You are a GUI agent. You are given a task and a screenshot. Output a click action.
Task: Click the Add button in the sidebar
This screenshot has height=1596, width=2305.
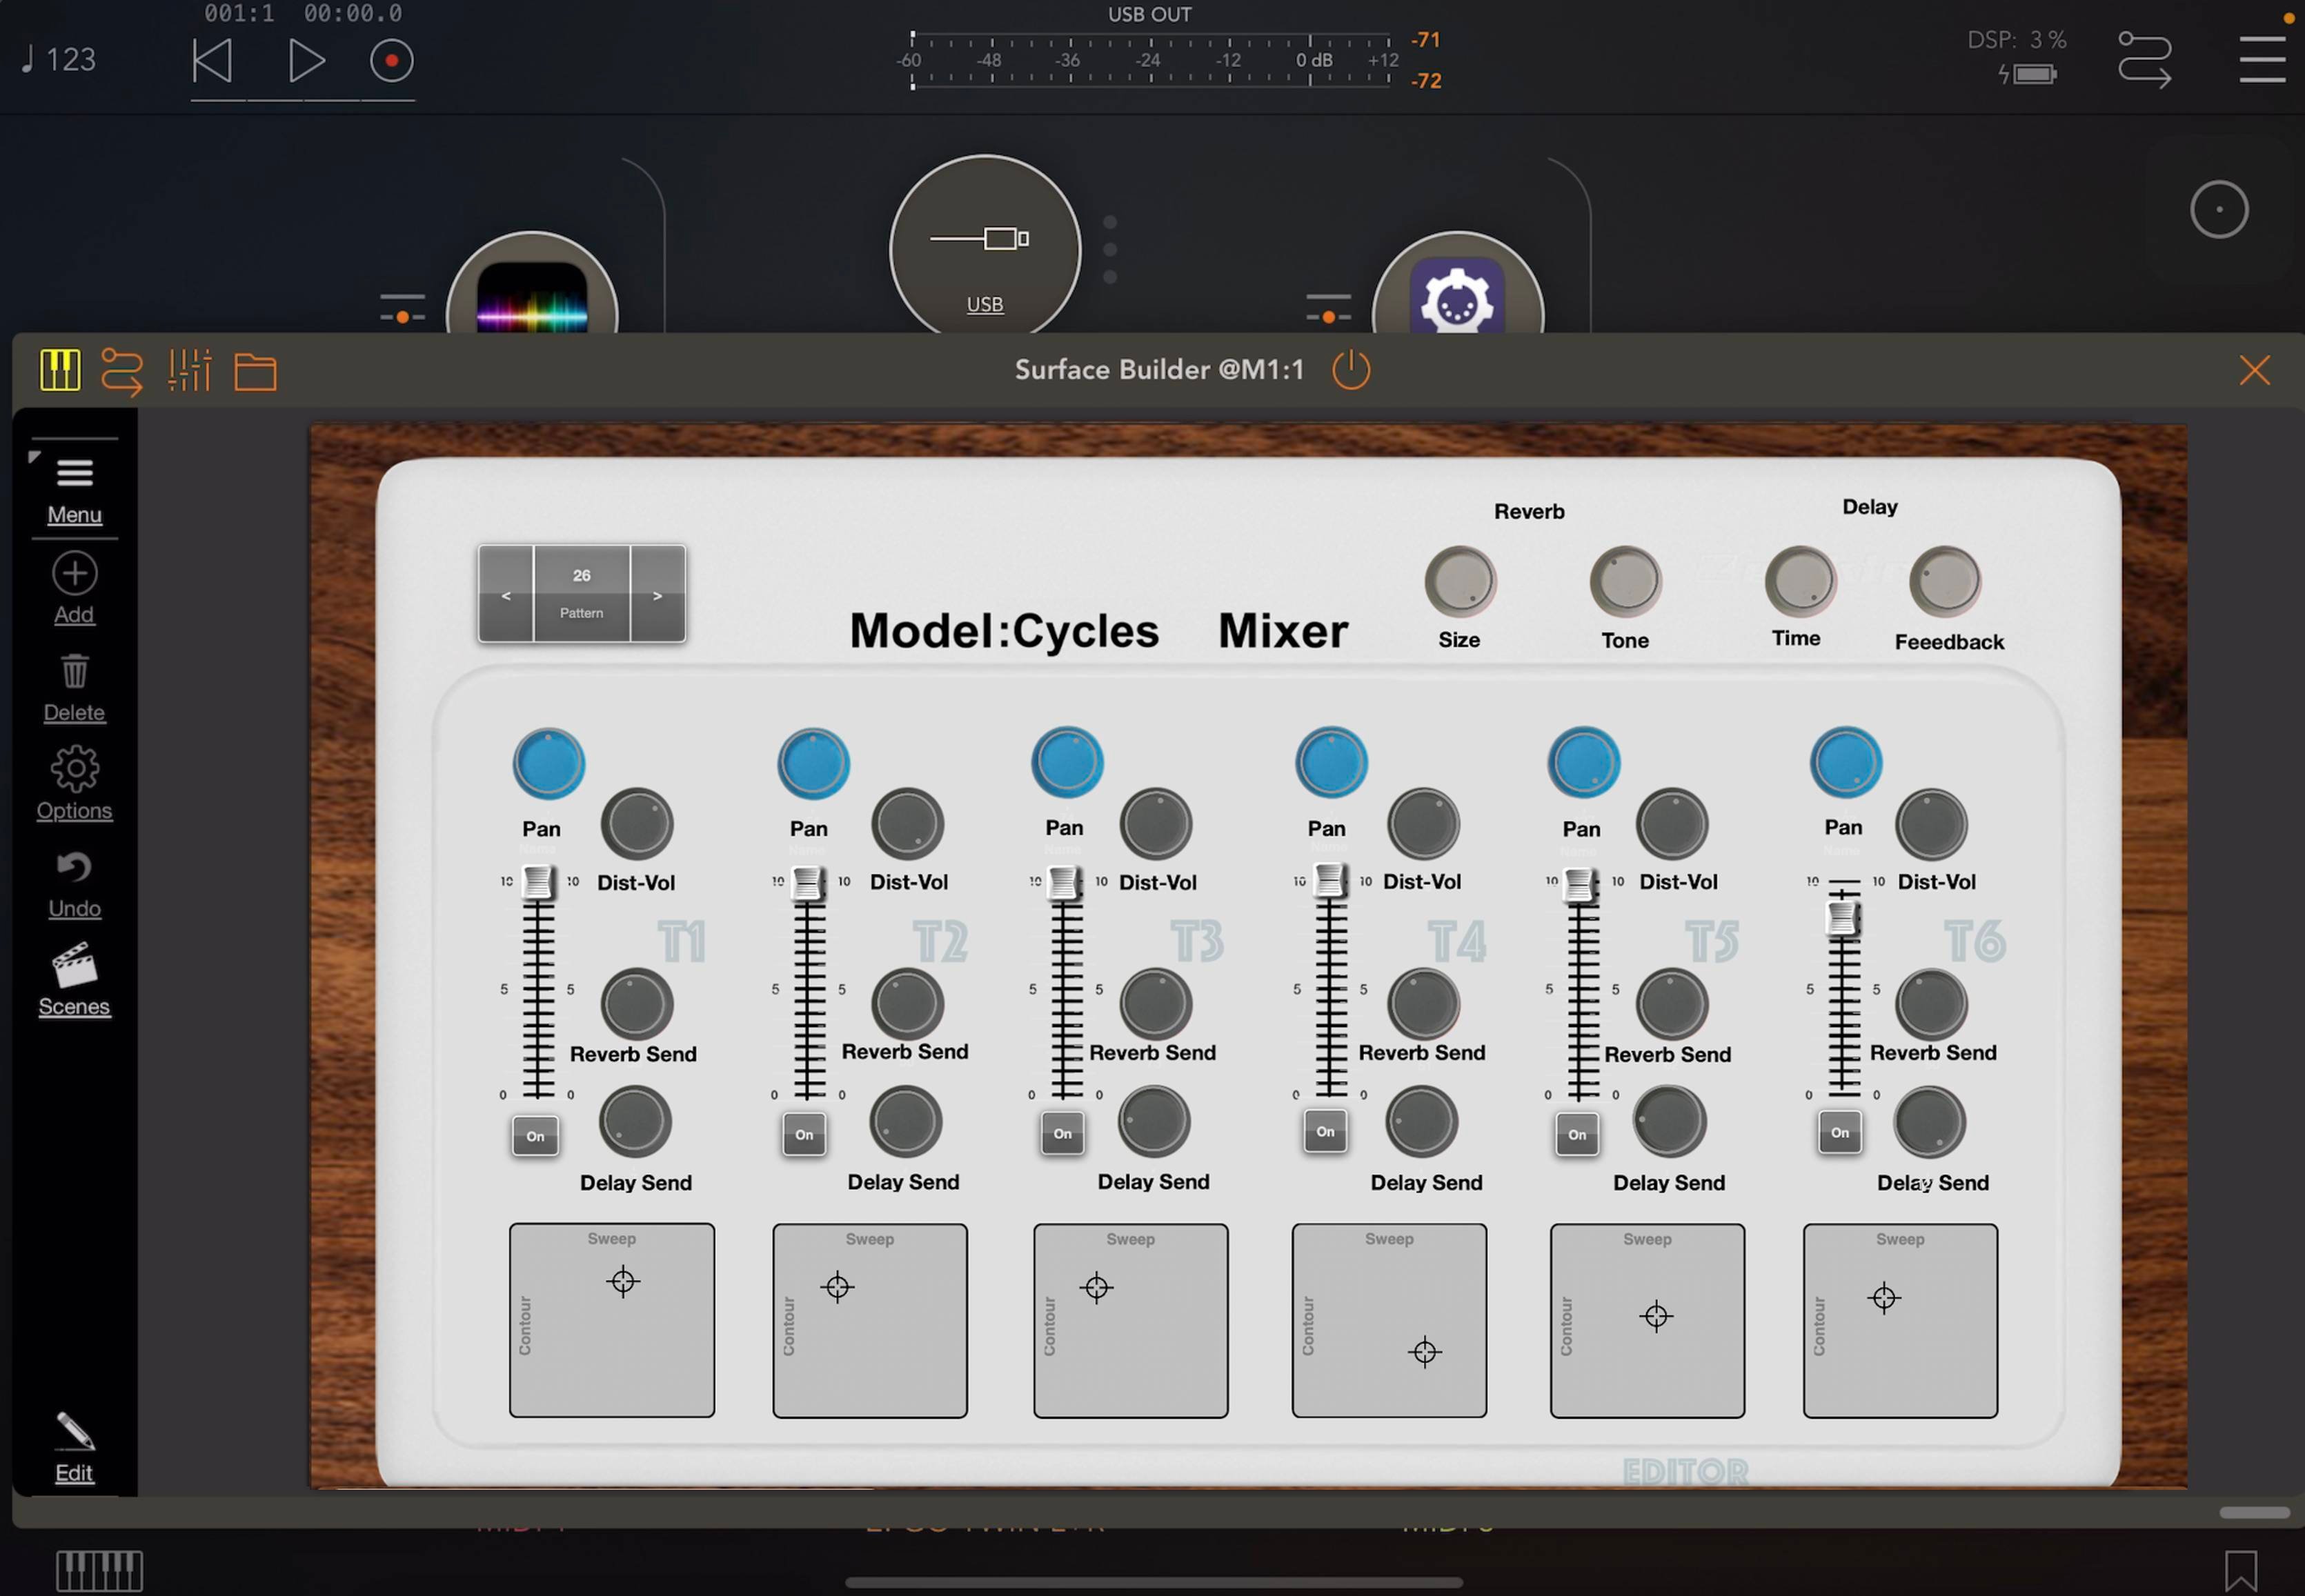pyautogui.click(x=74, y=573)
